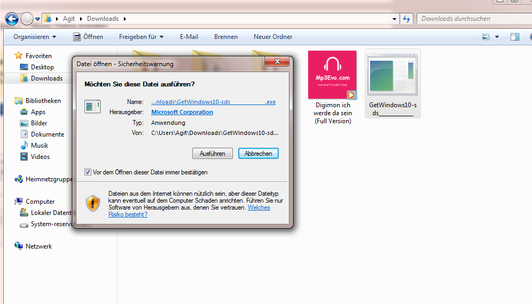532x304 pixels.
Task: Click the Öffnen toolbar icon
Action: pyautogui.click(x=77, y=37)
